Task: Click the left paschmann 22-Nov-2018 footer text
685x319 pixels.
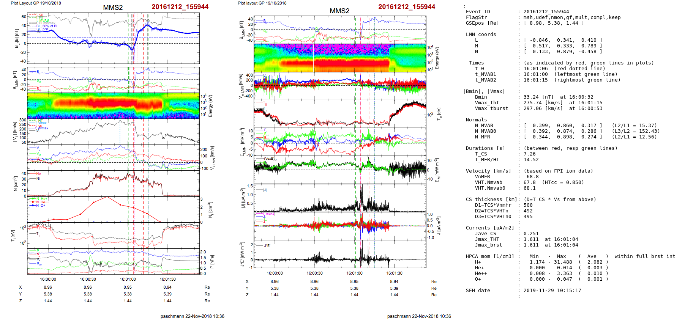Action: tap(192, 316)
